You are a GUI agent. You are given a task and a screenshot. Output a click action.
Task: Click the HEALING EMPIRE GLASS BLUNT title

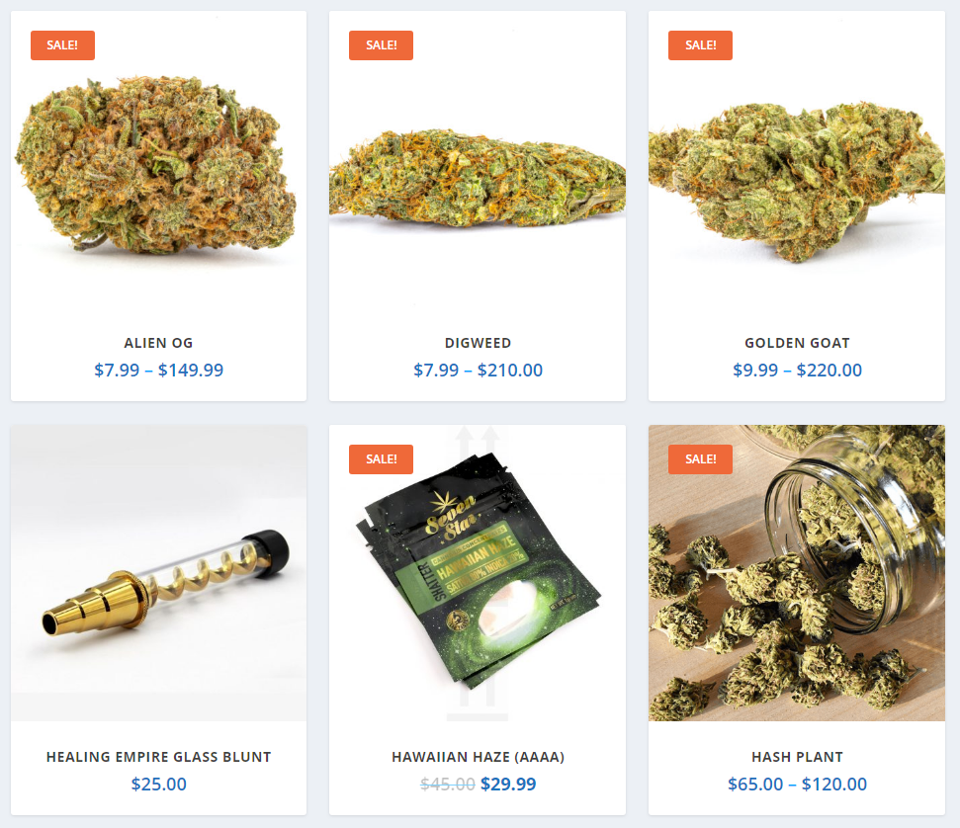[x=158, y=757]
